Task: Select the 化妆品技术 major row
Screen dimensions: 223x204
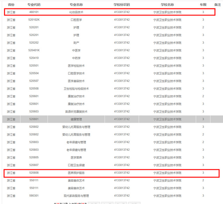Action: [76, 12]
